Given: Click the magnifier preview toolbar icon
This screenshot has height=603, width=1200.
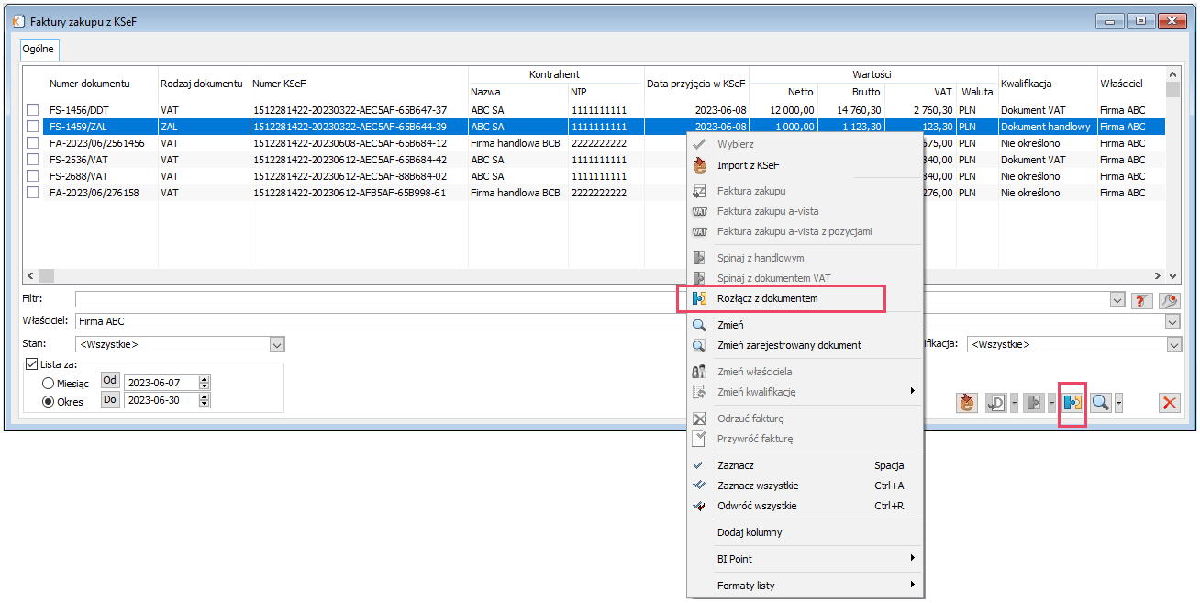Looking at the screenshot, I should click(1101, 402).
